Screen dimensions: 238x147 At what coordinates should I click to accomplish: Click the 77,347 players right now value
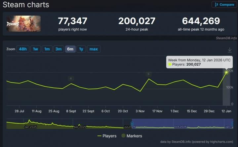(x=72, y=21)
